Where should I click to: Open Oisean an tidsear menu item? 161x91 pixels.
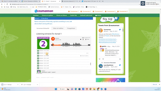click(61, 15)
